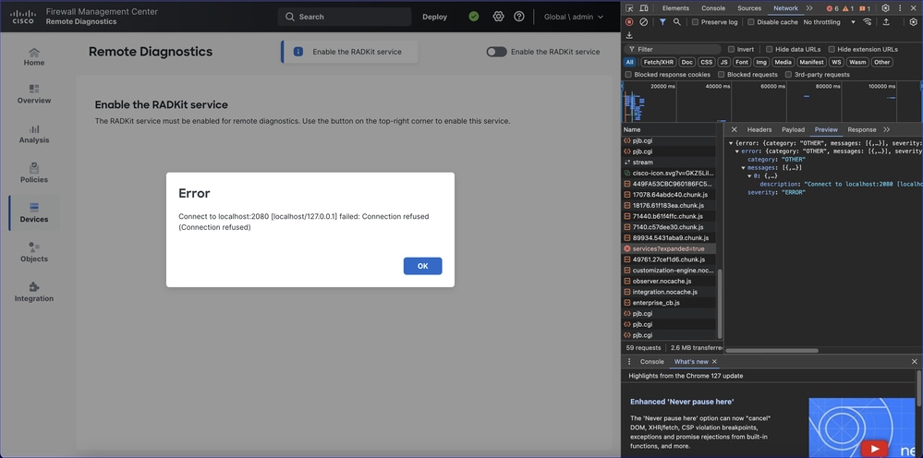Check the Preserve log checkbox
The width and height of the screenshot is (923, 458).
(695, 22)
